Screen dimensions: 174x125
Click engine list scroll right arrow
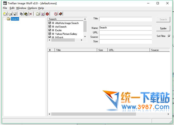pos(81,40)
